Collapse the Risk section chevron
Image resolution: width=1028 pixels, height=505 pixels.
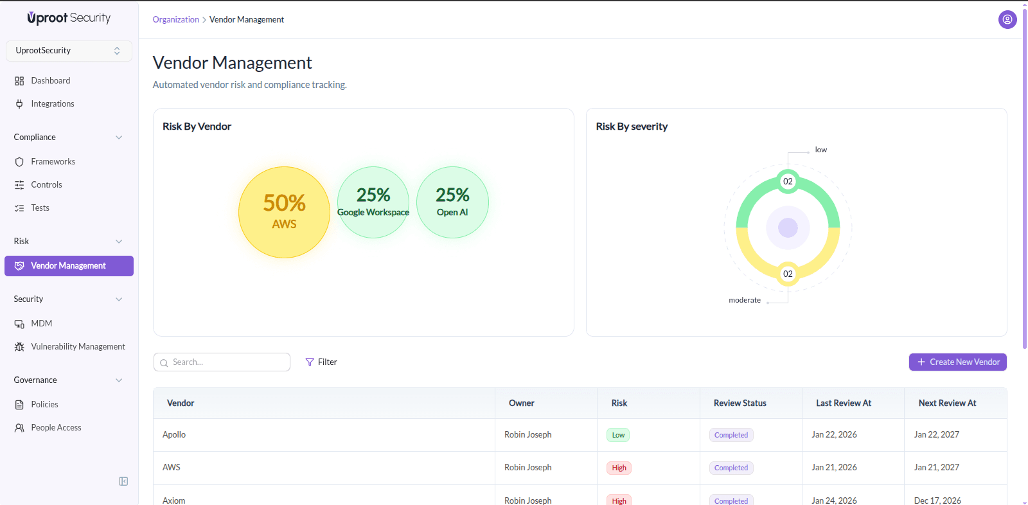(119, 242)
